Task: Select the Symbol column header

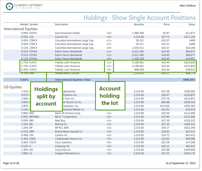Action: coord(34,24)
